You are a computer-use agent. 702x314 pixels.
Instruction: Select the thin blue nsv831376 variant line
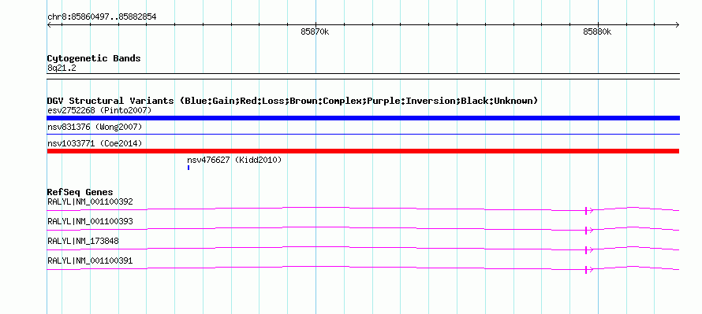(x=363, y=134)
